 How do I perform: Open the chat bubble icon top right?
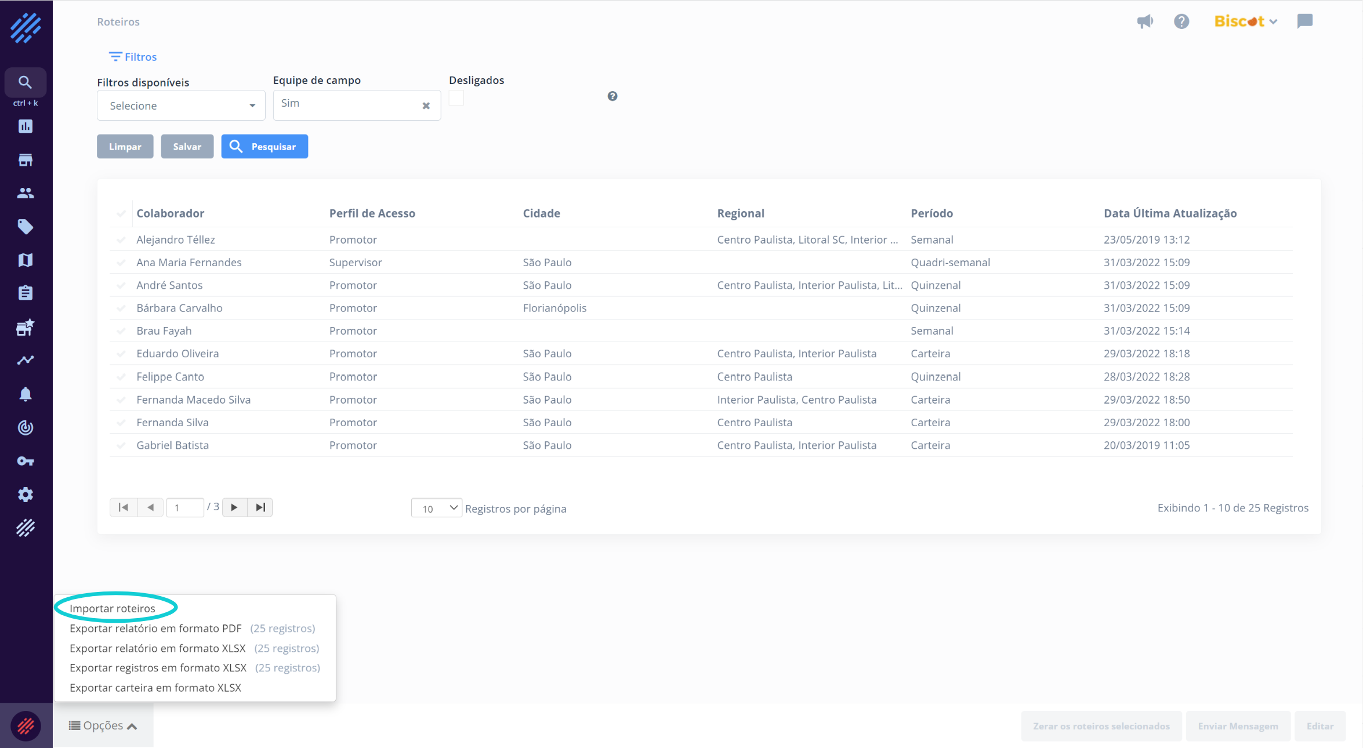[1304, 21]
